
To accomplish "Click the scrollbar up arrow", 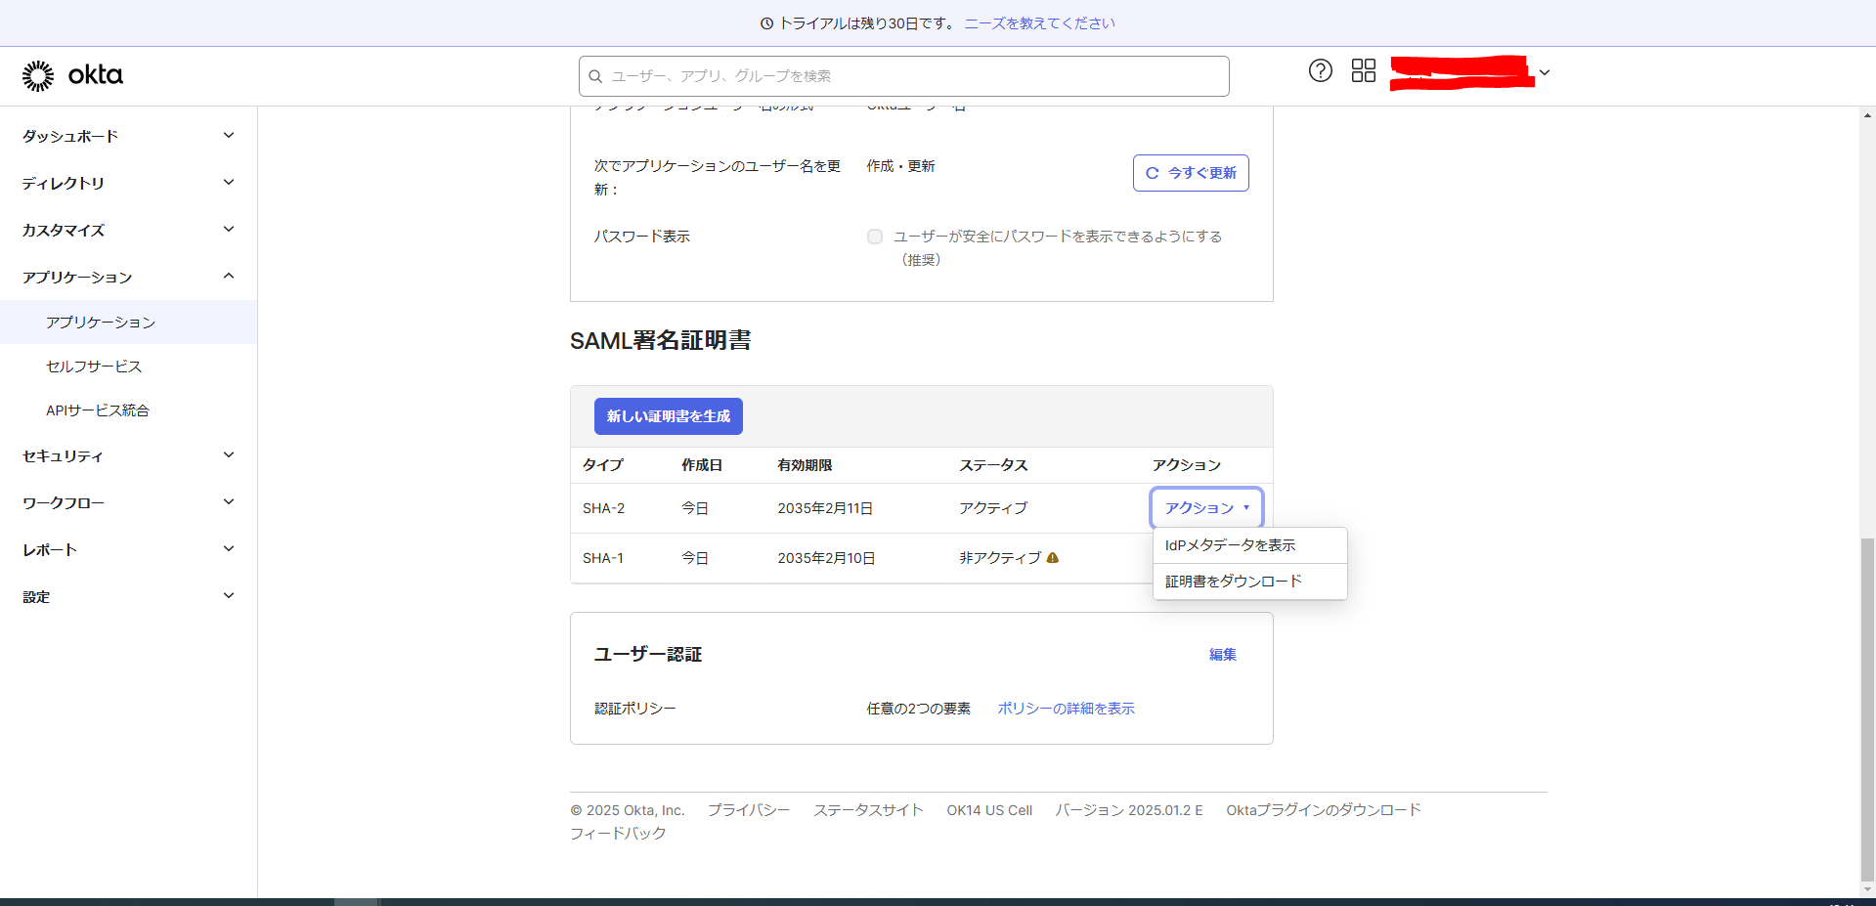I will tap(1868, 115).
